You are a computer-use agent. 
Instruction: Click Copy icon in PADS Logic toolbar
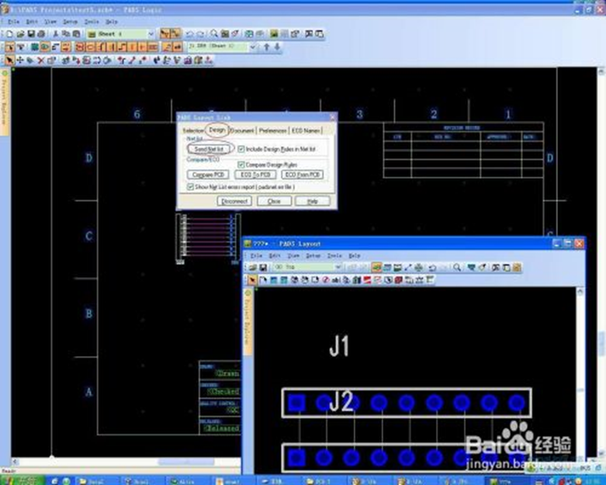[66, 34]
